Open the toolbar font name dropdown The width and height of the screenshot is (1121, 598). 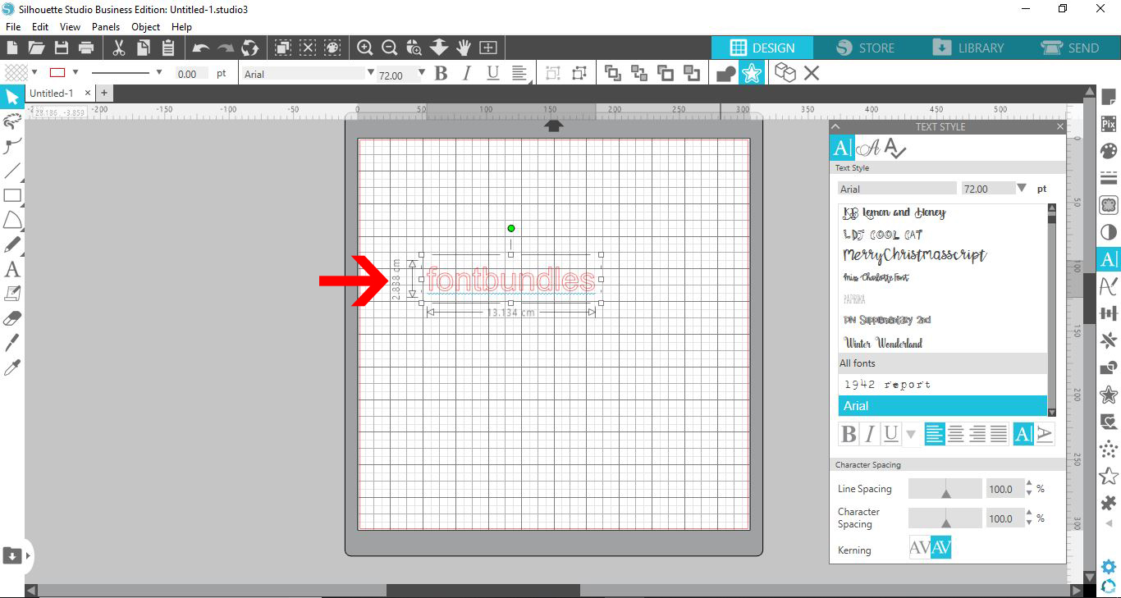click(370, 72)
